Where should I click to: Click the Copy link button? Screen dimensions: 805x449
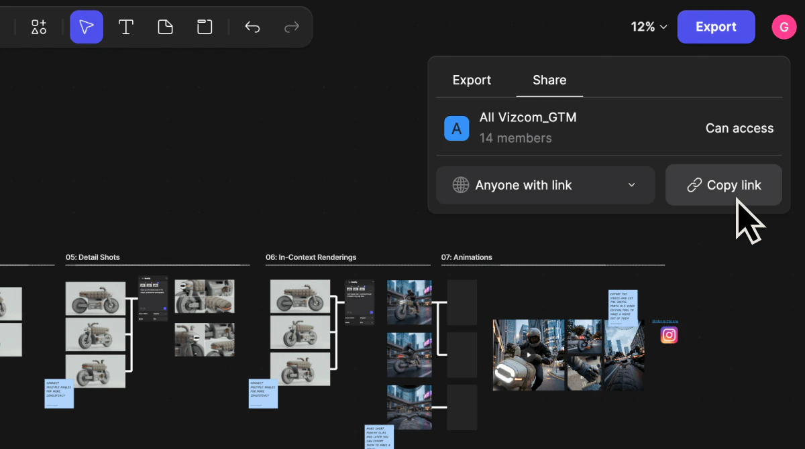pyautogui.click(x=724, y=185)
